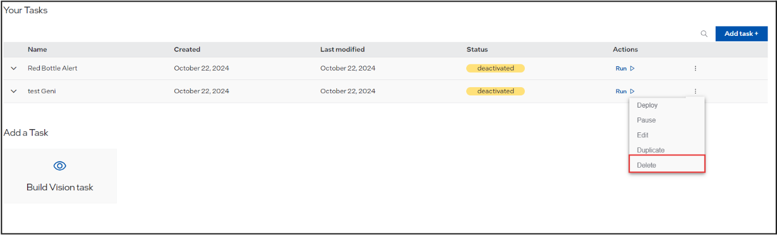The image size is (777, 235).
Task: Run the test Geni task
Action: (x=625, y=92)
